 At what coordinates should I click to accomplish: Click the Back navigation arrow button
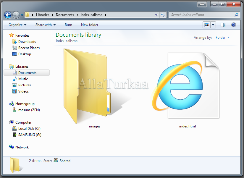click(x=8, y=15)
